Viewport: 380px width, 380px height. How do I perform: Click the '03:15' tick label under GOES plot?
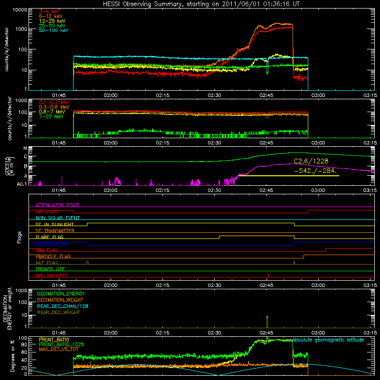[370, 190]
